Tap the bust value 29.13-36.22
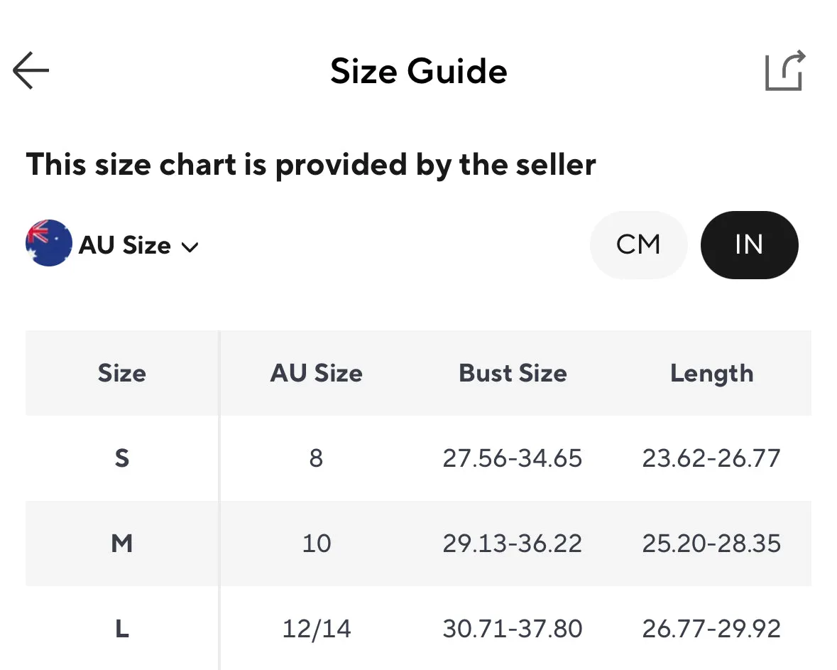The height and width of the screenshot is (670, 837). [513, 544]
